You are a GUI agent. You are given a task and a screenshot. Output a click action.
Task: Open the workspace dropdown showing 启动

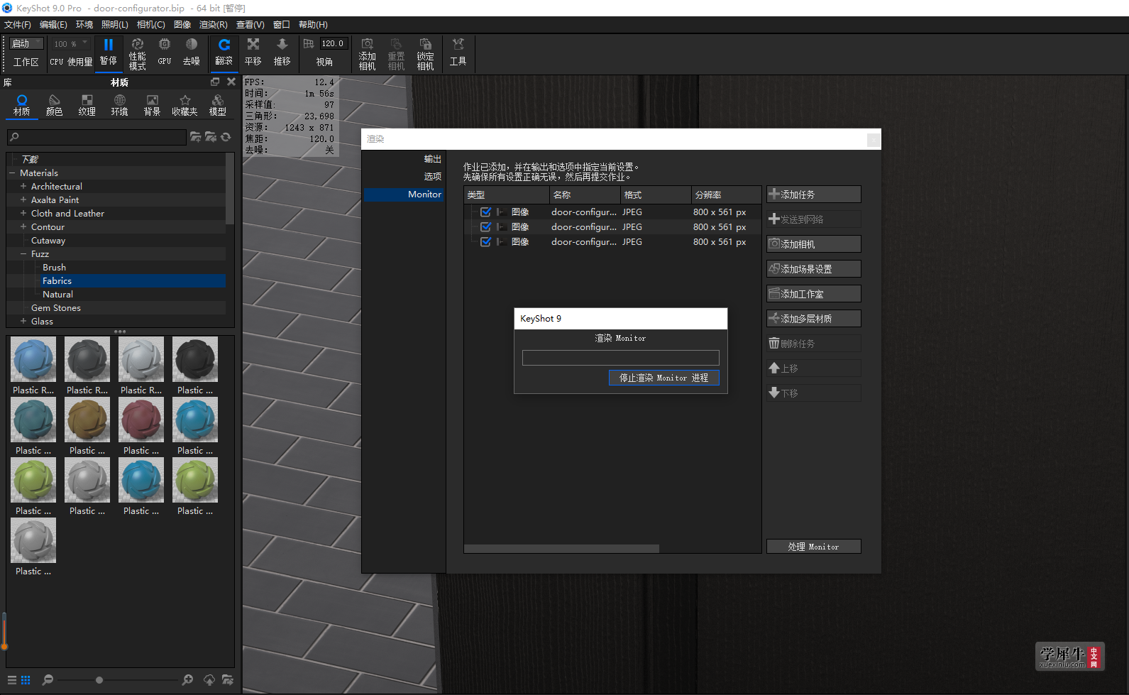[x=26, y=44]
